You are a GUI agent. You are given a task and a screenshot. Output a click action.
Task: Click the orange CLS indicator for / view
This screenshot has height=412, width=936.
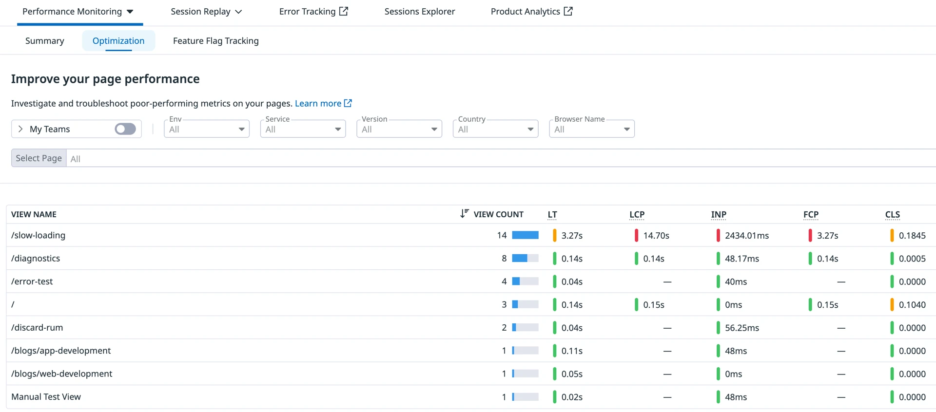click(x=892, y=304)
